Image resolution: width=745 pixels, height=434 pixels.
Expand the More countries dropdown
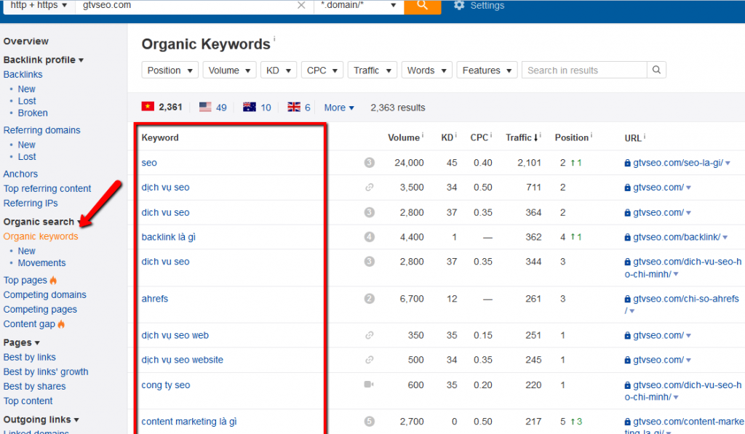[x=338, y=107]
